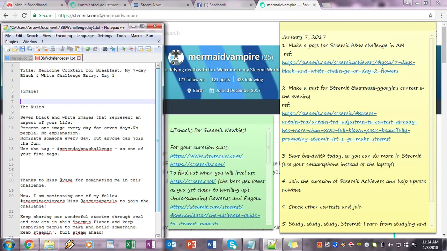Click the Close document icon in Notepad++ toolbar

coord(37,49)
